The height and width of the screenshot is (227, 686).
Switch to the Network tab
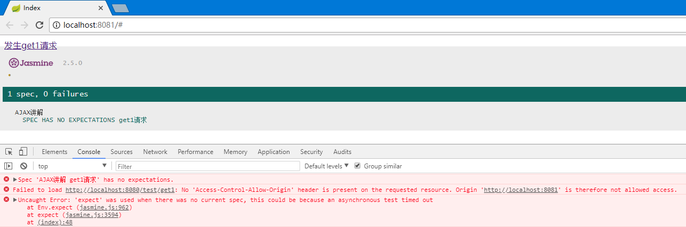155,152
